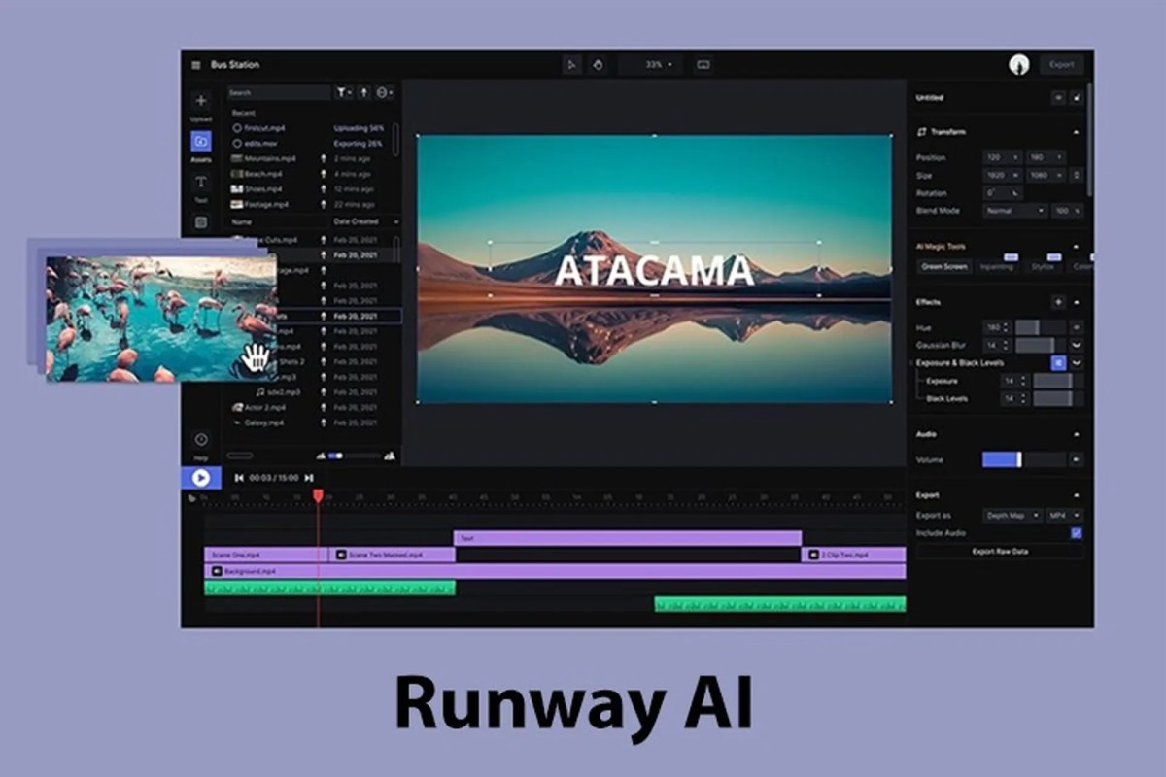Select the ATACAMA text on canvas
The width and height of the screenshot is (1166, 777).
click(654, 271)
